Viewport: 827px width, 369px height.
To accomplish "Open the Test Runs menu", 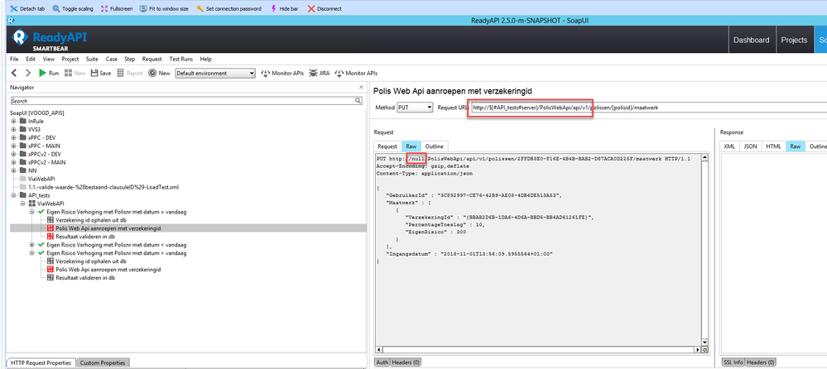I will click(181, 59).
